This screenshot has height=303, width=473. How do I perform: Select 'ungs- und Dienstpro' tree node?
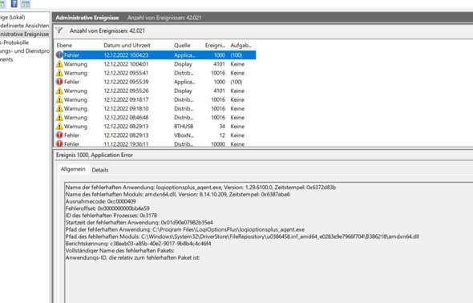tap(24, 51)
